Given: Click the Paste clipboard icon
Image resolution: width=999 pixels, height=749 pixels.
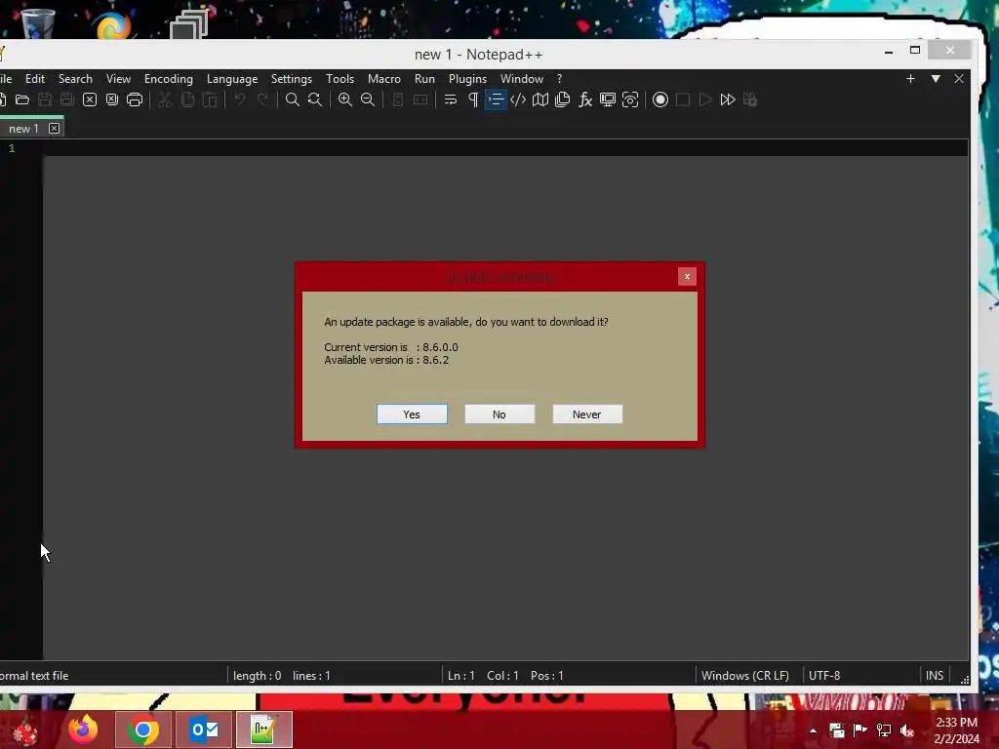Looking at the screenshot, I should 210,99.
